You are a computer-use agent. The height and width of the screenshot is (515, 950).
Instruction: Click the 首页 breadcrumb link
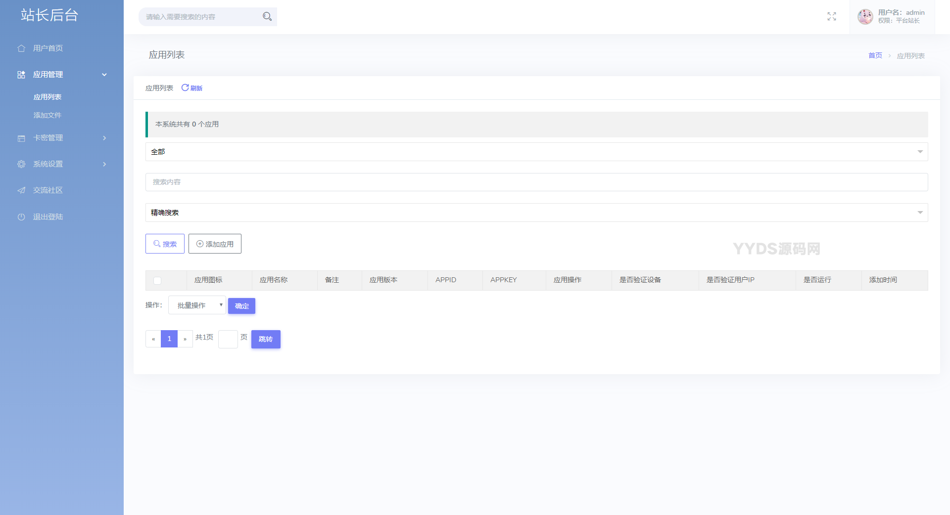pos(875,55)
